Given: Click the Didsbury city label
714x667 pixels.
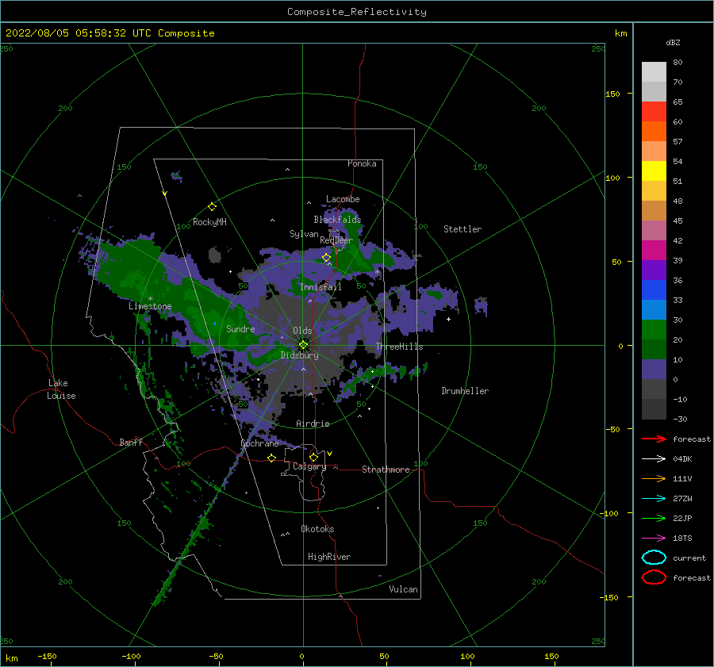Looking at the screenshot, I should pos(299,355).
